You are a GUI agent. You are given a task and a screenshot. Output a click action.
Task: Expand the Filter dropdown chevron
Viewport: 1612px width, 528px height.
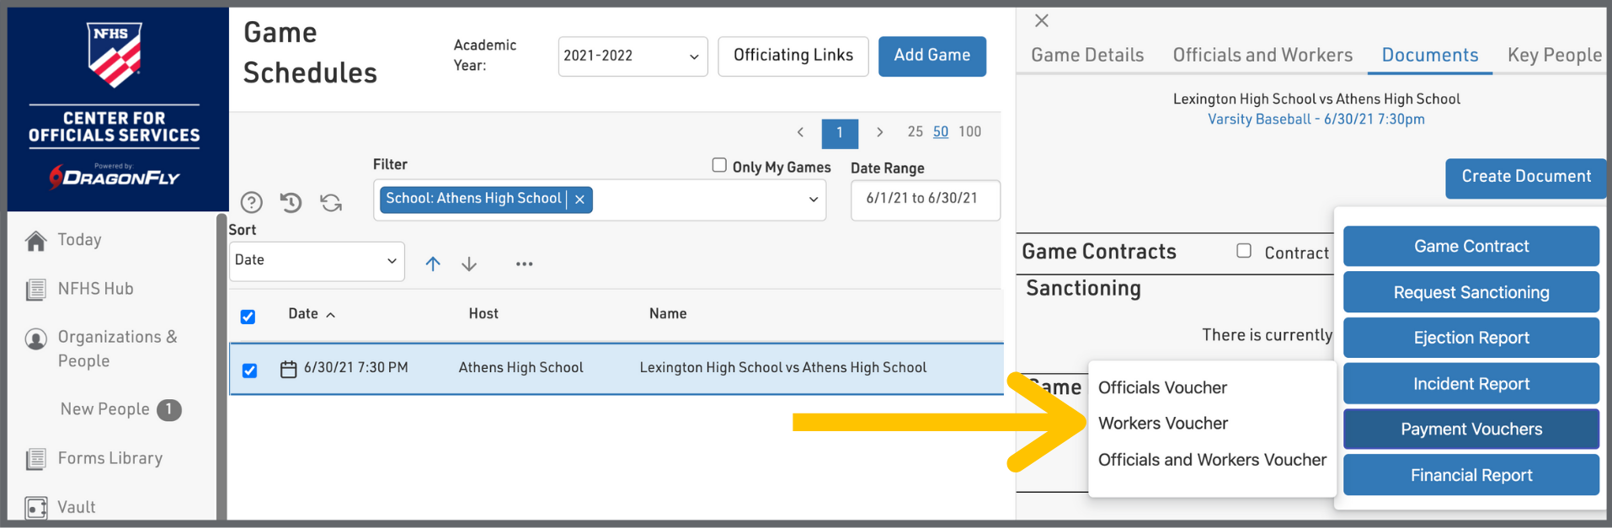813,200
